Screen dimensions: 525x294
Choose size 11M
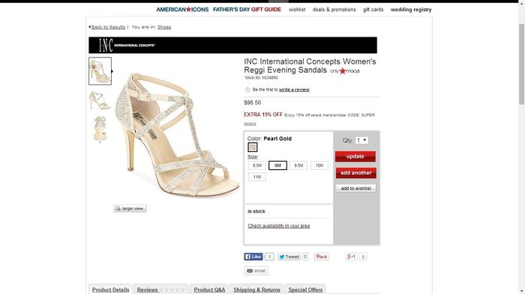click(x=257, y=177)
